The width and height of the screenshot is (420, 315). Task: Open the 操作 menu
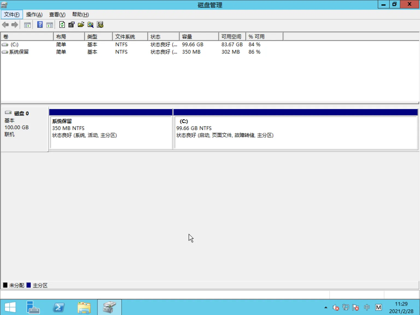[34, 14]
